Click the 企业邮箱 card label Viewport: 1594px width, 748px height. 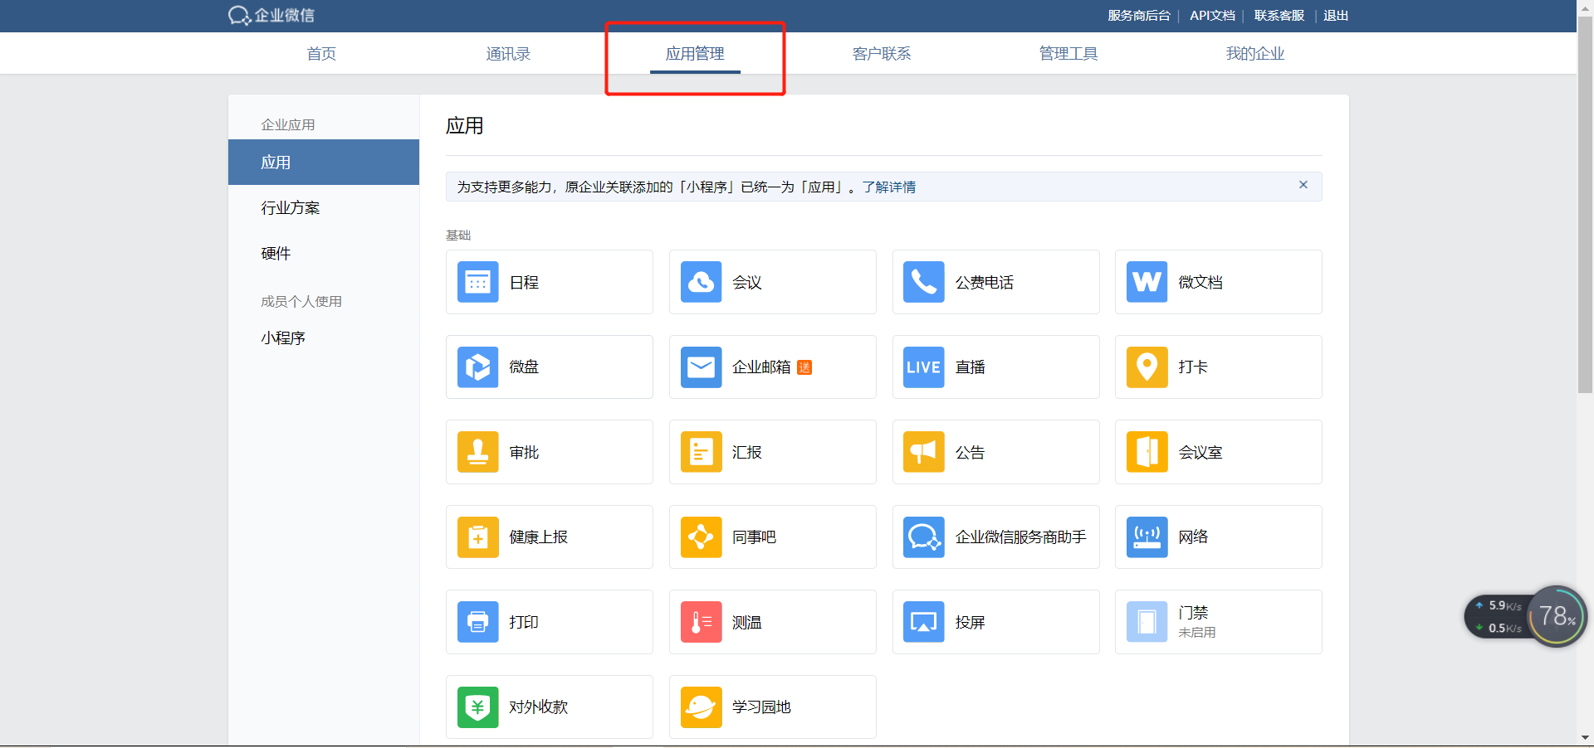tap(761, 367)
